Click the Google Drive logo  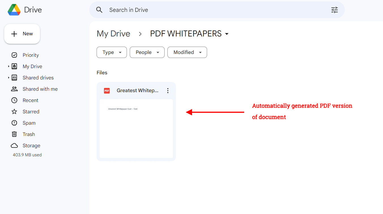[14, 10]
